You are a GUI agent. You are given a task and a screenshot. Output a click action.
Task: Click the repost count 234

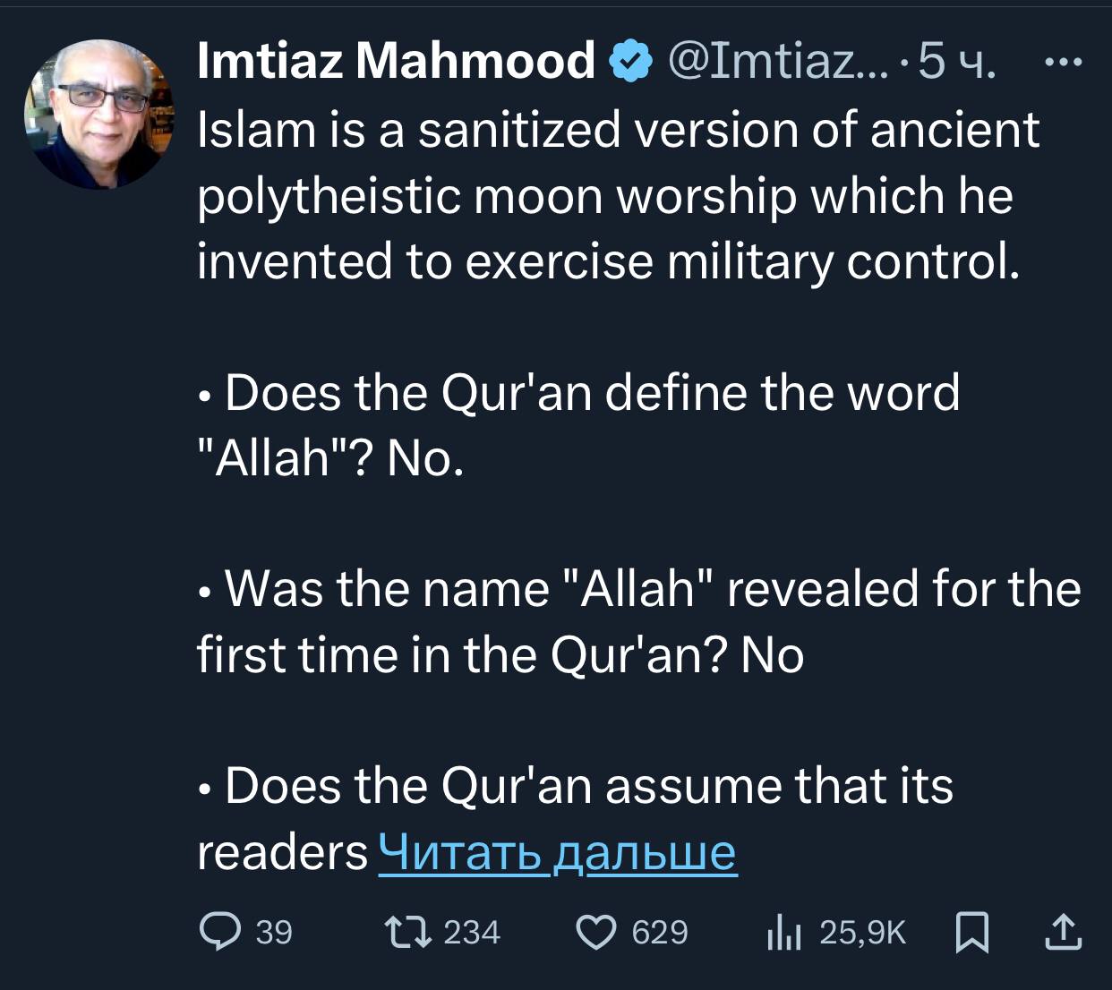[x=472, y=933]
